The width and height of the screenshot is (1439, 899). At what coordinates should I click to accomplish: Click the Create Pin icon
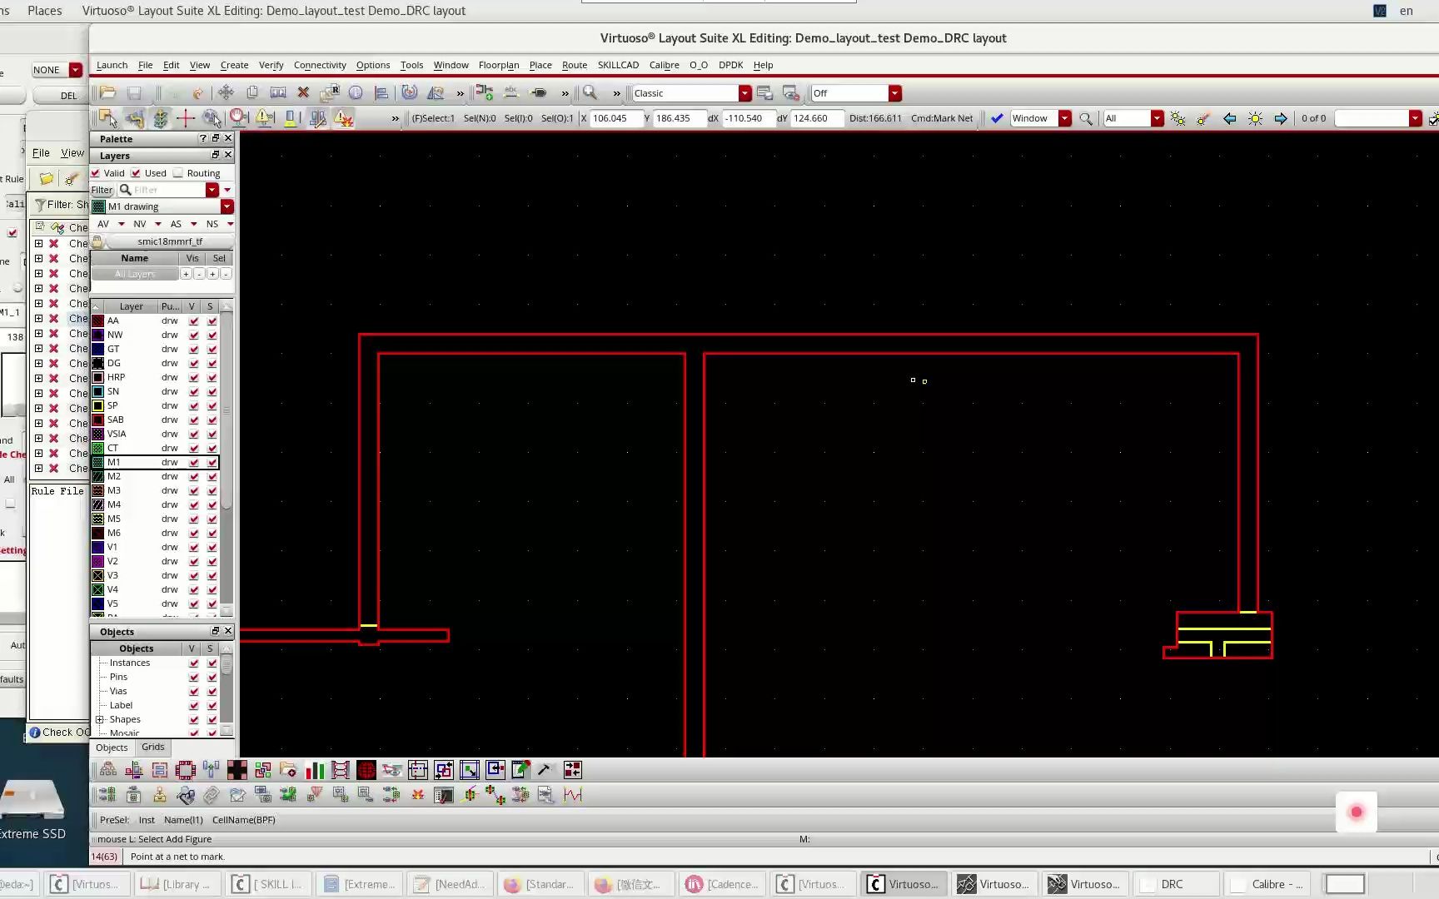(539, 93)
